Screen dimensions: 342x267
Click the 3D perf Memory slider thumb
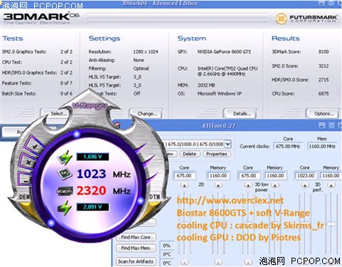tap(331, 224)
